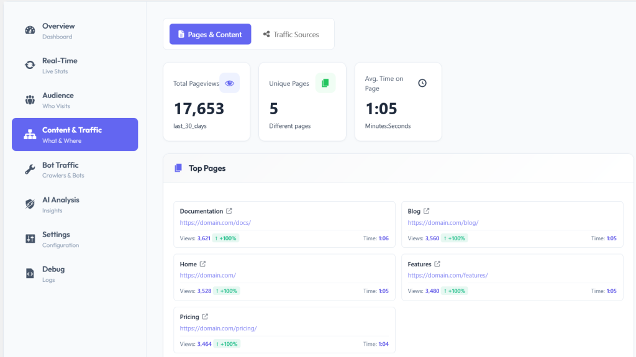Click the 1:05 average time value

point(381,109)
